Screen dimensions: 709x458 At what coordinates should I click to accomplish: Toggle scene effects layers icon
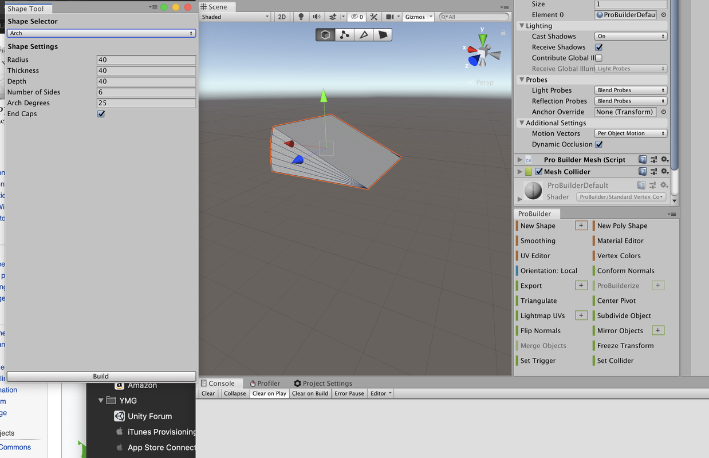pyautogui.click(x=333, y=17)
